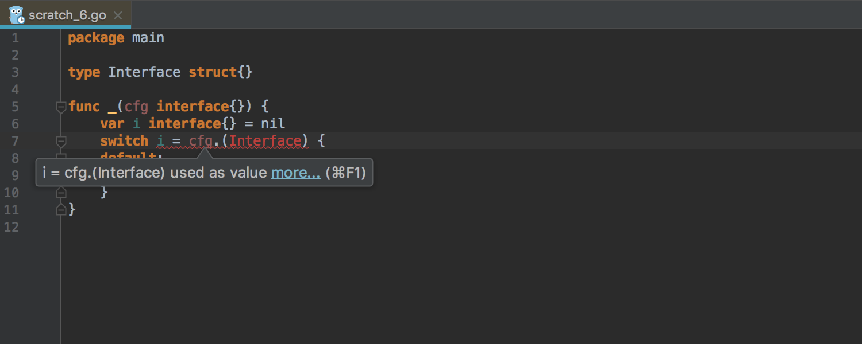
Task: Click the type keyword on line 3
Action: [84, 72]
